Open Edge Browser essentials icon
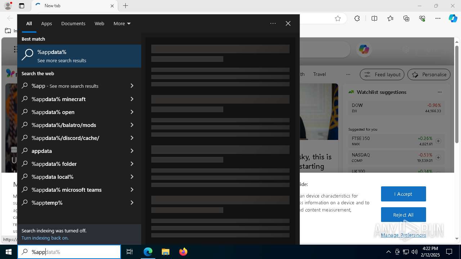Image resolution: width=461 pixels, height=259 pixels. pyautogui.click(x=422, y=19)
